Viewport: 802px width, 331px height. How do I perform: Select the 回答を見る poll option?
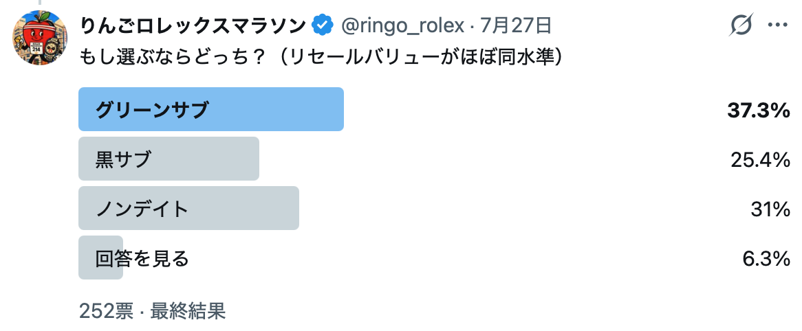100,258
